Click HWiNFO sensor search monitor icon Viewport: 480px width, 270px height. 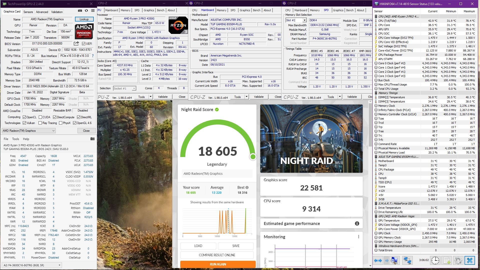(394, 260)
